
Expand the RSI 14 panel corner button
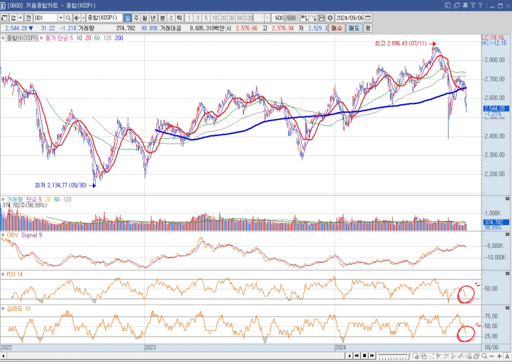click(x=508, y=274)
